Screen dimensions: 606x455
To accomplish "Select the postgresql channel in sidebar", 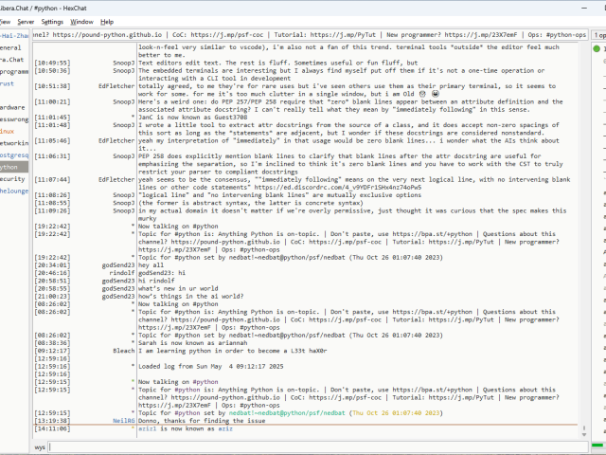I will point(13,155).
